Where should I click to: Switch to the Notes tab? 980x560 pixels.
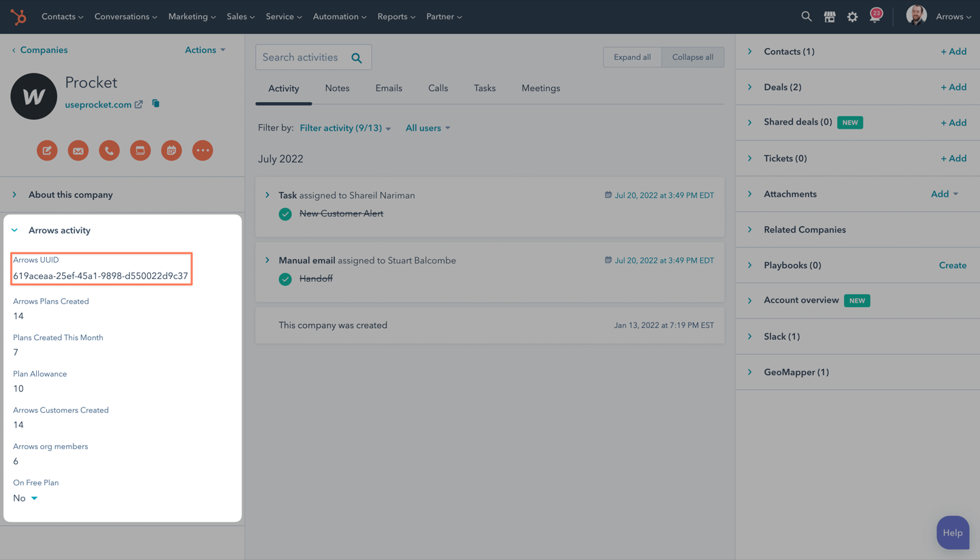point(337,88)
